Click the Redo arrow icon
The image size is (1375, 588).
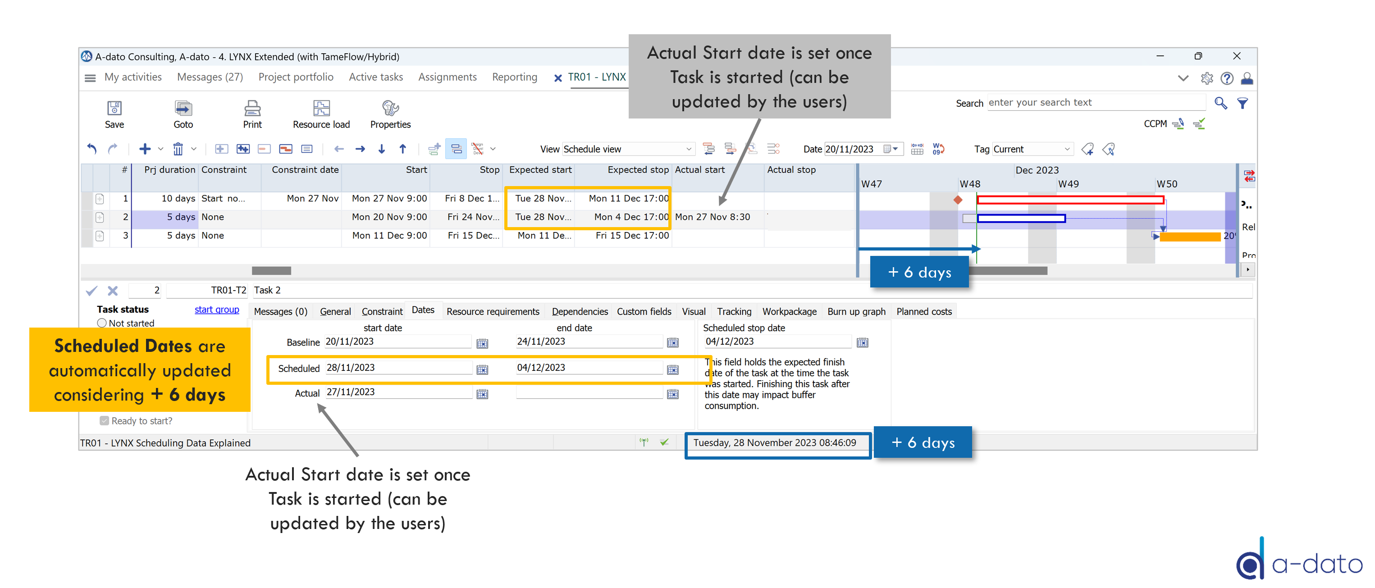pyautogui.click(x=113, y=149)
